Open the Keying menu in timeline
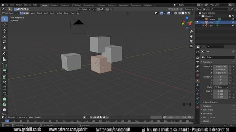Screen dimensions: 236x132 tap(23, 117)
